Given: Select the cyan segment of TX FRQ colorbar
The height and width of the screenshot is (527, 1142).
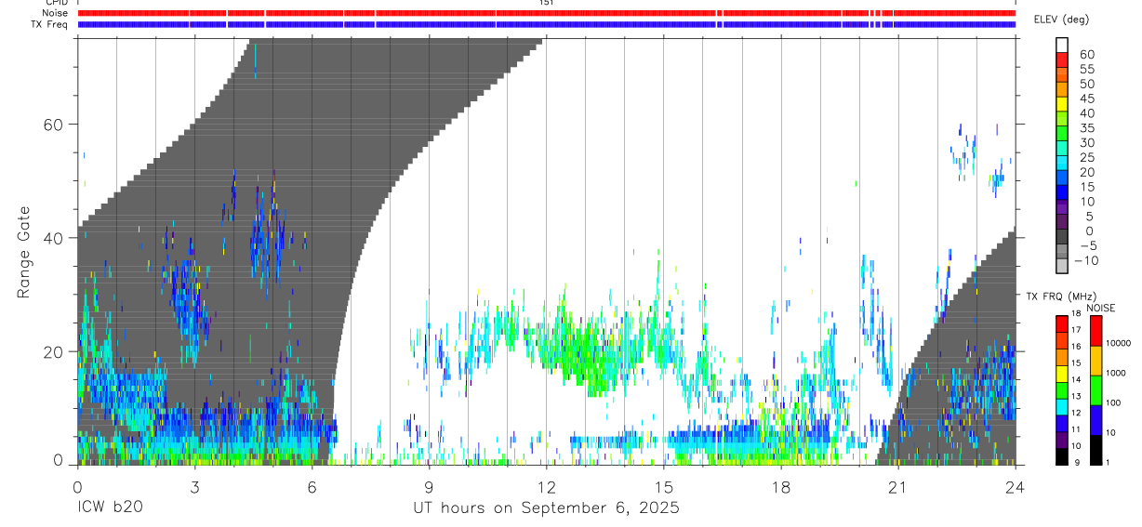Looking at the screenshot, I should [1062, 405].
